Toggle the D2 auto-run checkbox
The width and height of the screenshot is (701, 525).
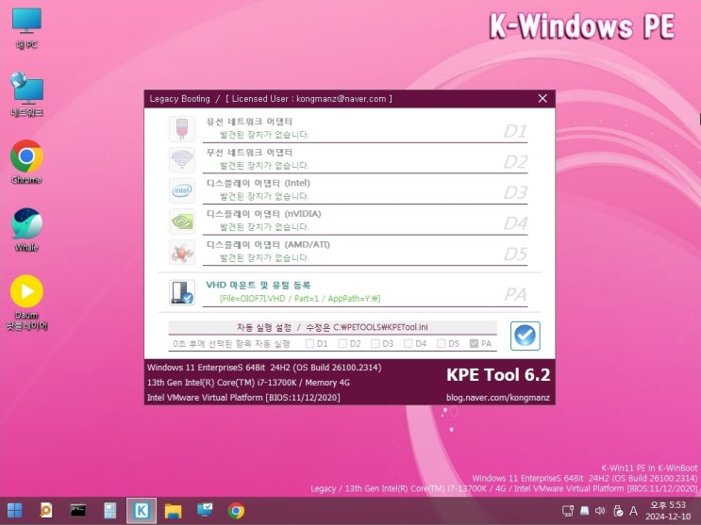pyautogui.click(x=342, y=343)
